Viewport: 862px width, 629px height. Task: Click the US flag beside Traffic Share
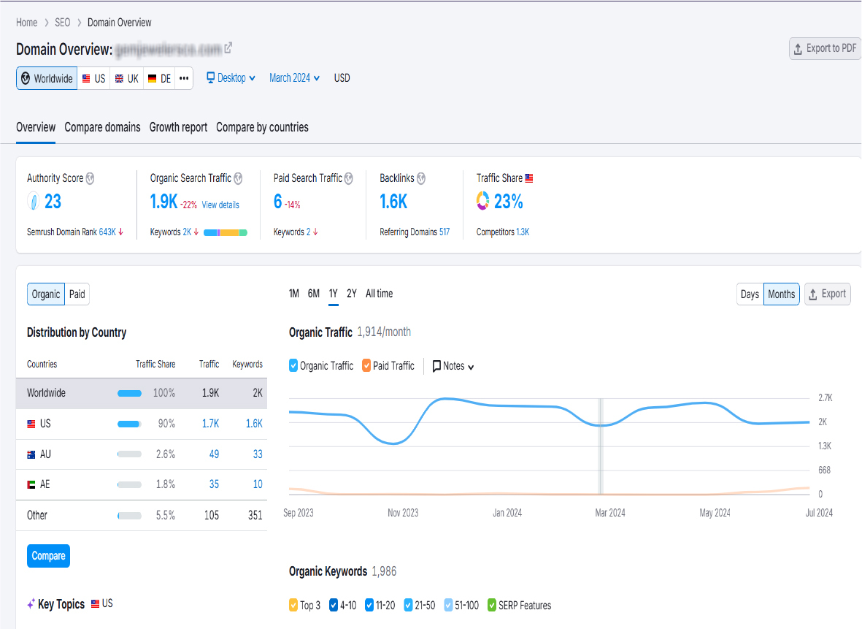point(530,177)
